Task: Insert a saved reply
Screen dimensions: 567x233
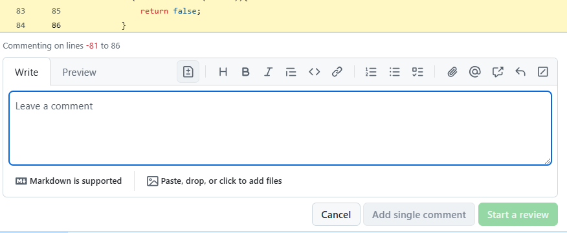Action: tap(520, 72)
